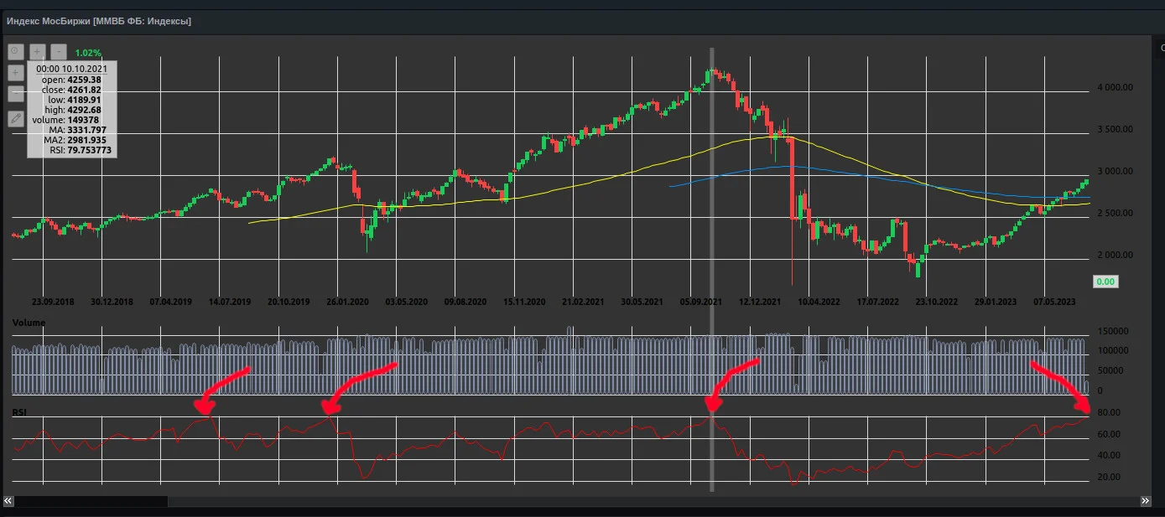
Task: Click the 21.02.2021 date label
Action: (583, 301)
